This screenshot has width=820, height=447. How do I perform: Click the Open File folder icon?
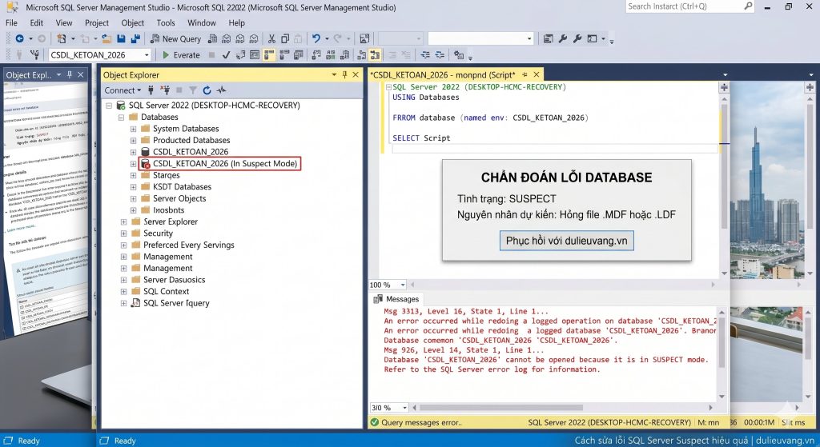coord(107,38)
